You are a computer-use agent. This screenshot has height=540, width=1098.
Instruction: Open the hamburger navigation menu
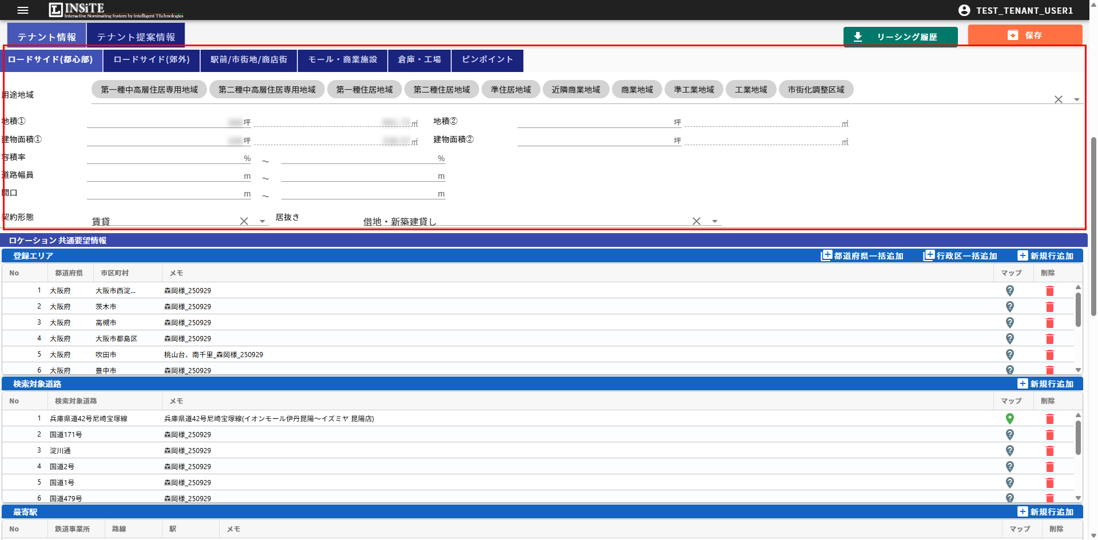point(23,10)
